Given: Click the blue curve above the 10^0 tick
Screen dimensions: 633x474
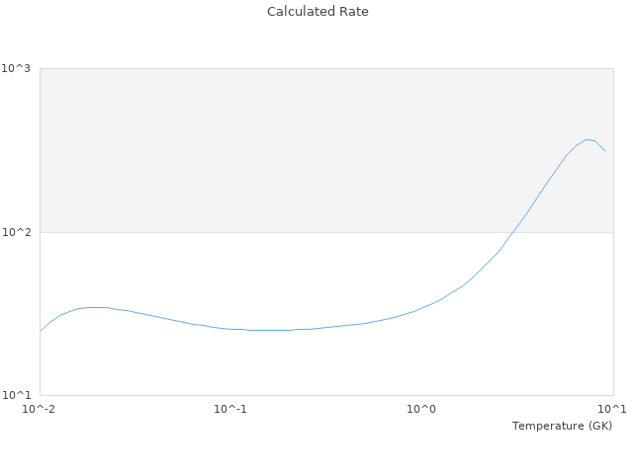Looking at the screenshot, I should 422,308.
